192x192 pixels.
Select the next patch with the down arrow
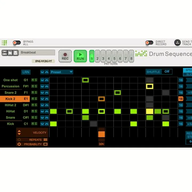click(x=5, y=54)
